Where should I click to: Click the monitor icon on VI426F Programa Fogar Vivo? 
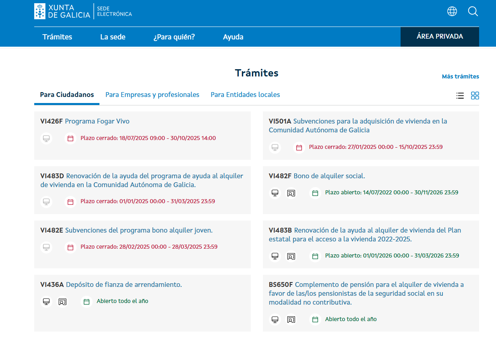point(46,138)
